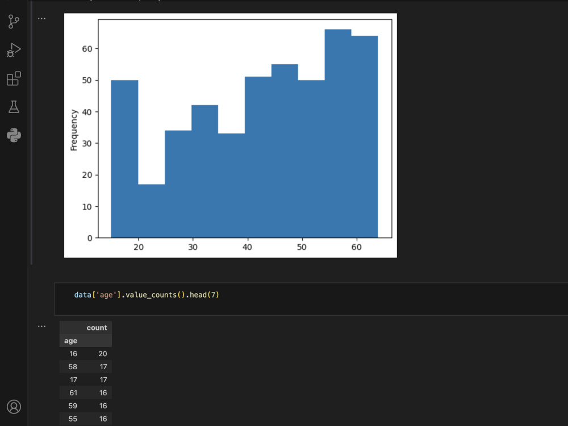Select the row for age 16
Screen dimensions: 568x426
point(86,353)
